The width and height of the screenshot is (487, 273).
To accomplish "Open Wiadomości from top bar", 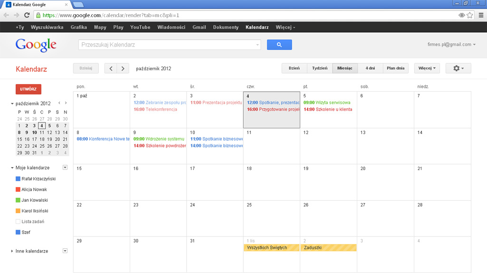I will point(171,28).
